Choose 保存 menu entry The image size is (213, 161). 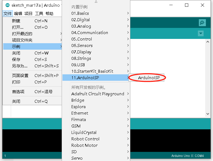pos(33,60)
